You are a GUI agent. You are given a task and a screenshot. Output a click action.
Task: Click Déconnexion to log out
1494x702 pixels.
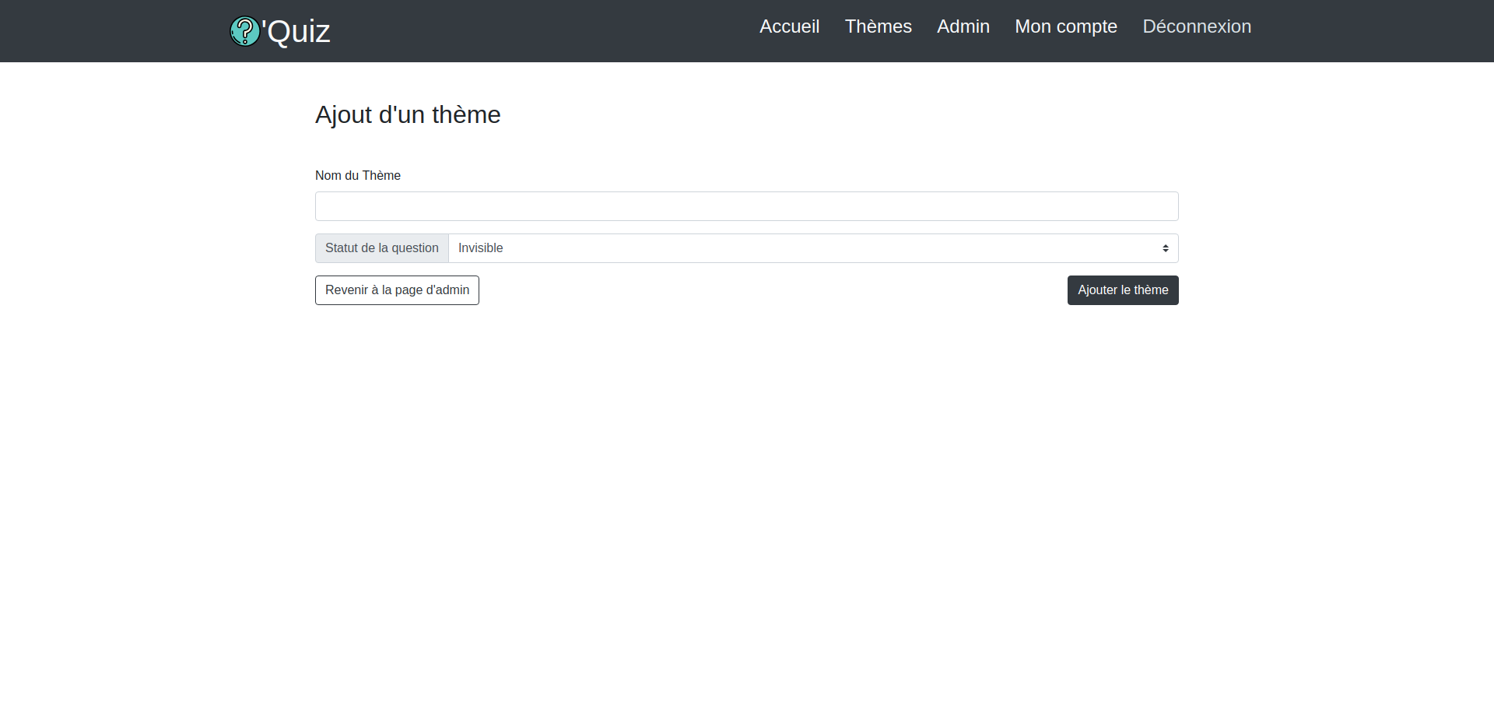[x=1196, y=26]
